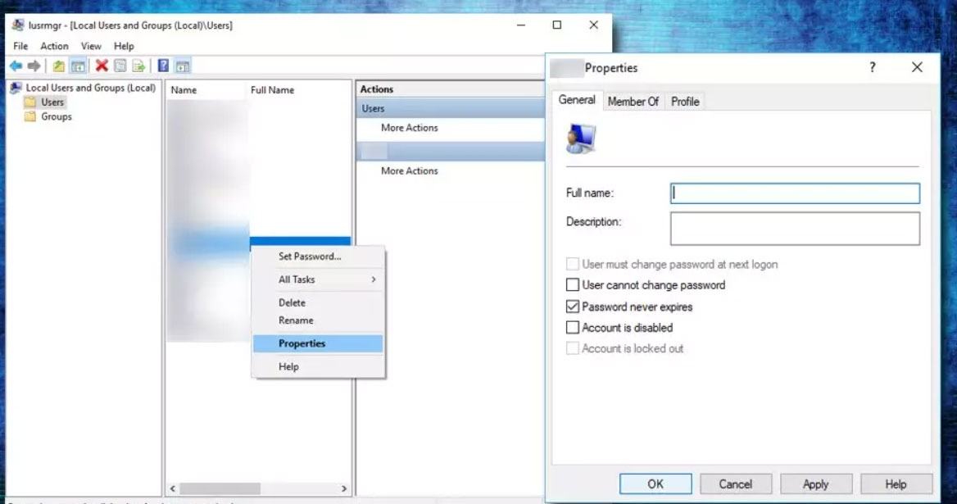The image size is (957, 504).
Task: Open the Action menu
Action: [x=54, y=46]
